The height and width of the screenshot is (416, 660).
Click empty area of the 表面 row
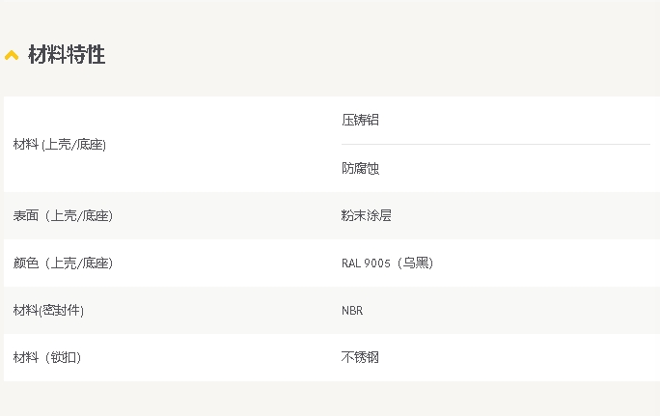click(526, 215)
